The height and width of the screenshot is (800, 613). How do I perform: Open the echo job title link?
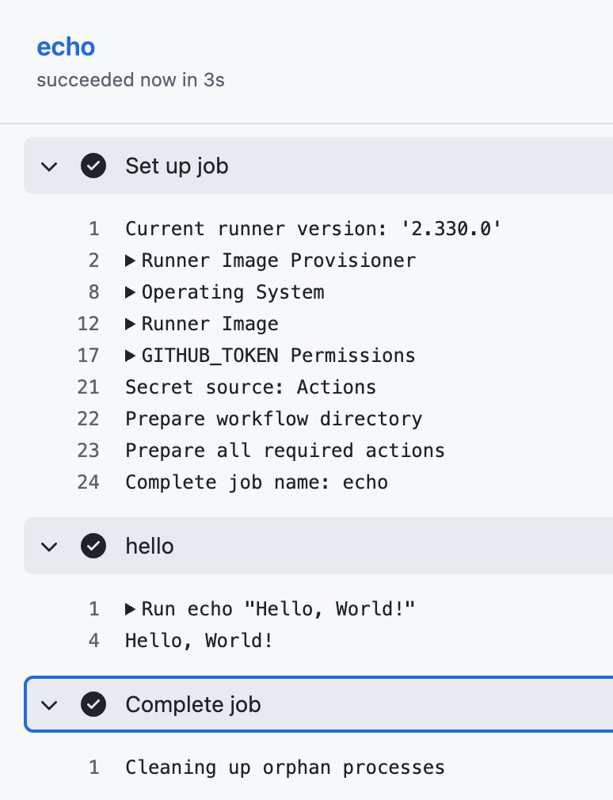pyautogui.click(x=66, y=47)
